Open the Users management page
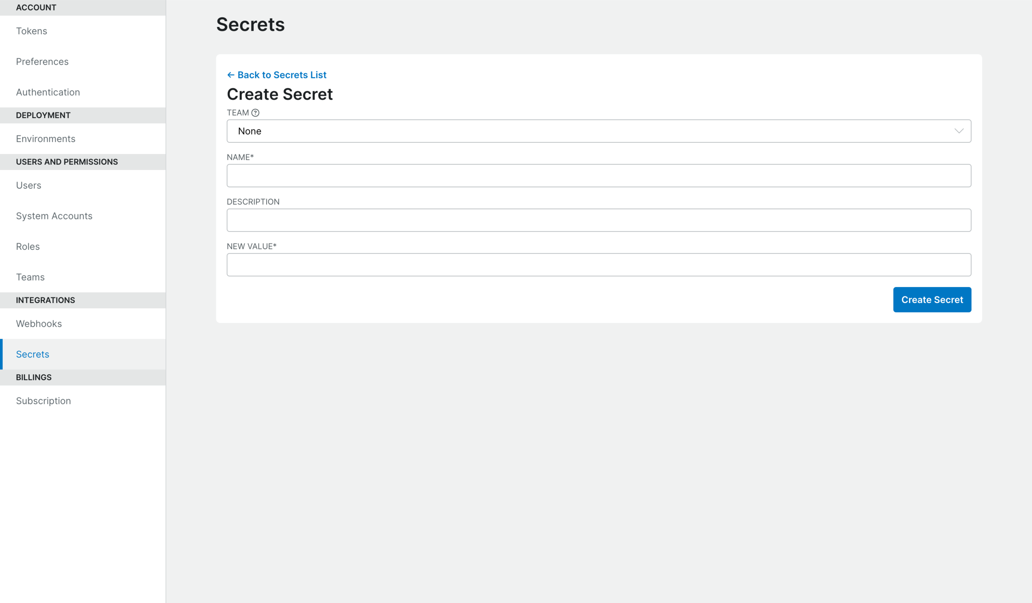 (x=28, y=185)
